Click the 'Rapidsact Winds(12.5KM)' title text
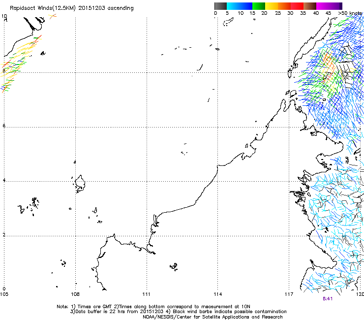The height and width of the screenshot is (320, 364). click(43, 8)
